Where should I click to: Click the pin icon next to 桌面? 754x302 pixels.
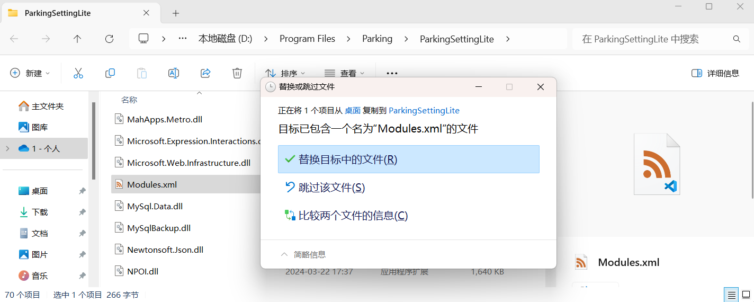[82, 191]
